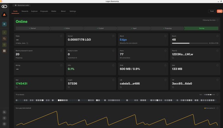Copy the Height value 57336
This screenshot has width=223, height=128.
[x=69, y=87]
